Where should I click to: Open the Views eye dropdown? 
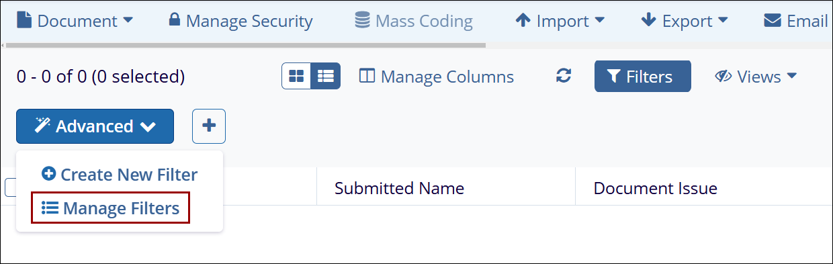point(756,77)
